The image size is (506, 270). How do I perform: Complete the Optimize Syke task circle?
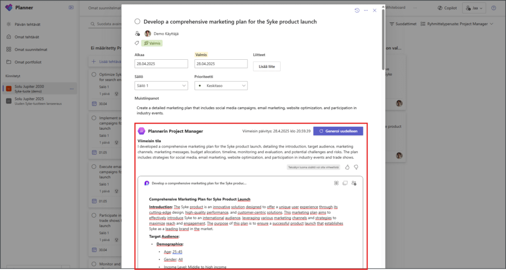click(x=94, y=75)
